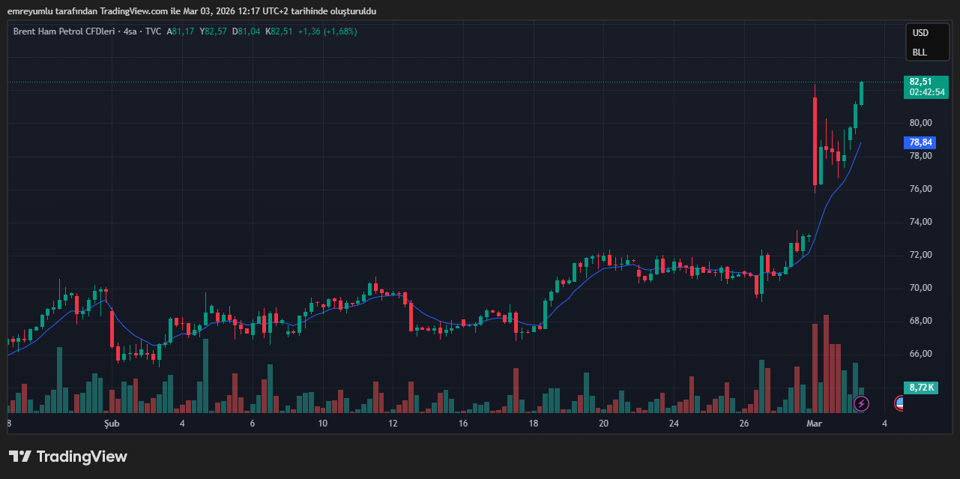Click the current price label 82,51
The height and width of the screenshot is (479, 960).
click(920, 82)
